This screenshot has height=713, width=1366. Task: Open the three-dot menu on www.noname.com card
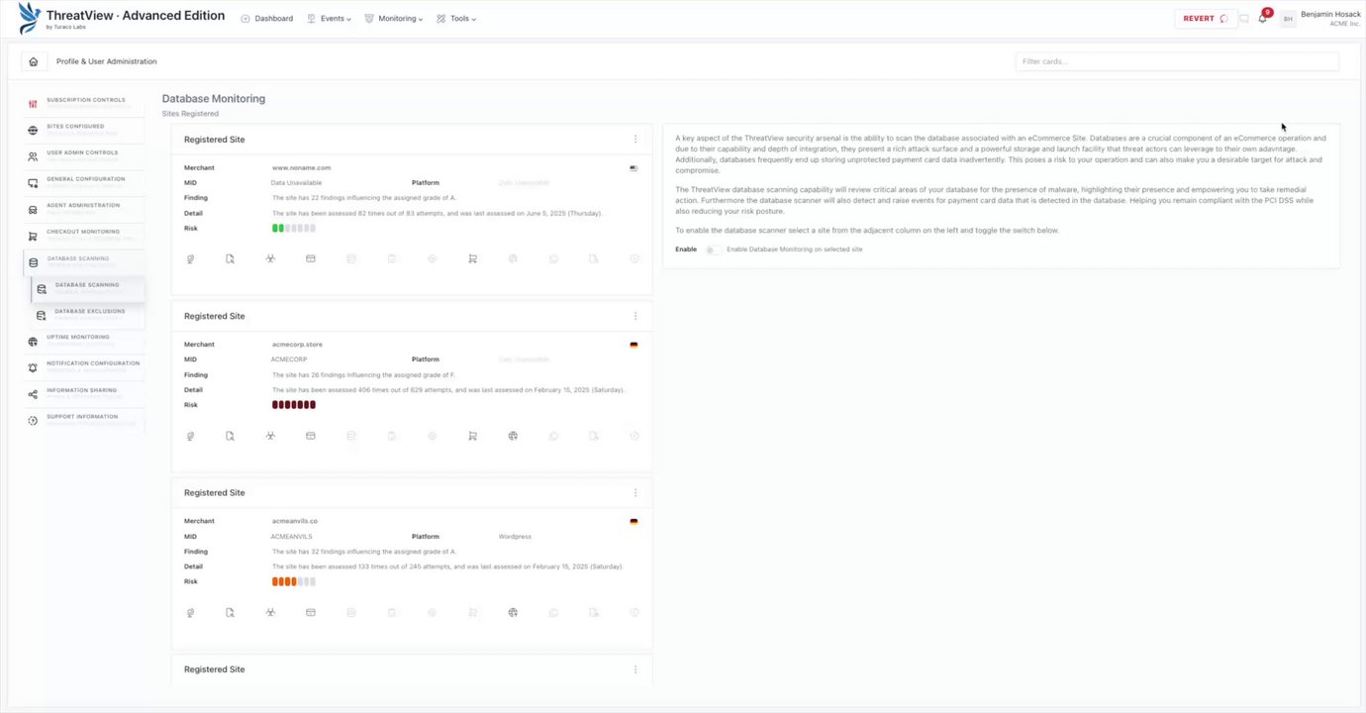tap(635, 140)
